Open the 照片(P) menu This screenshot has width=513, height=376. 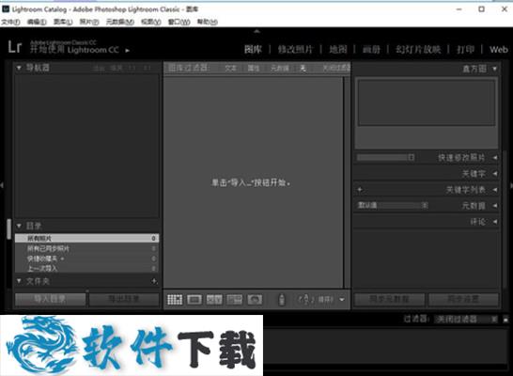pyautogui.click(x=89, y=22)
